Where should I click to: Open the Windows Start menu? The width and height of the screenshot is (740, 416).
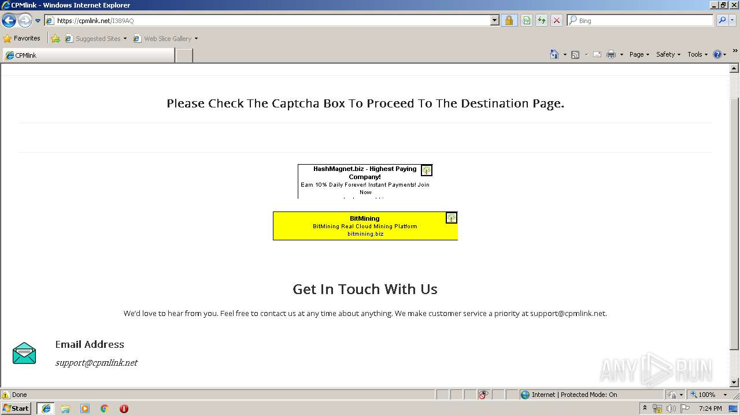point(16,408)
